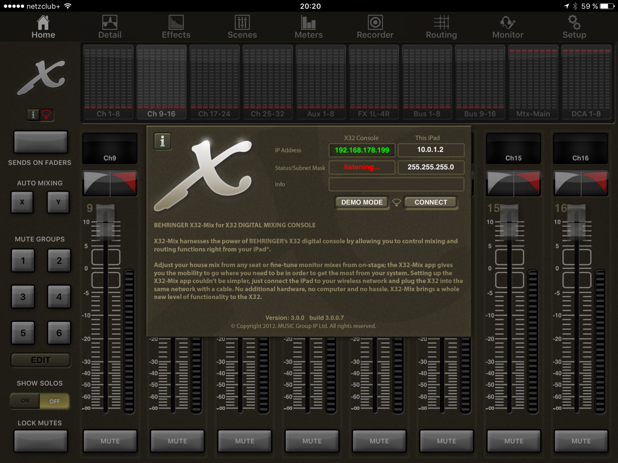The image size is (618, 463).
Task: Select the Ch 17-24 meter bank
Action: tap(214, 82)
